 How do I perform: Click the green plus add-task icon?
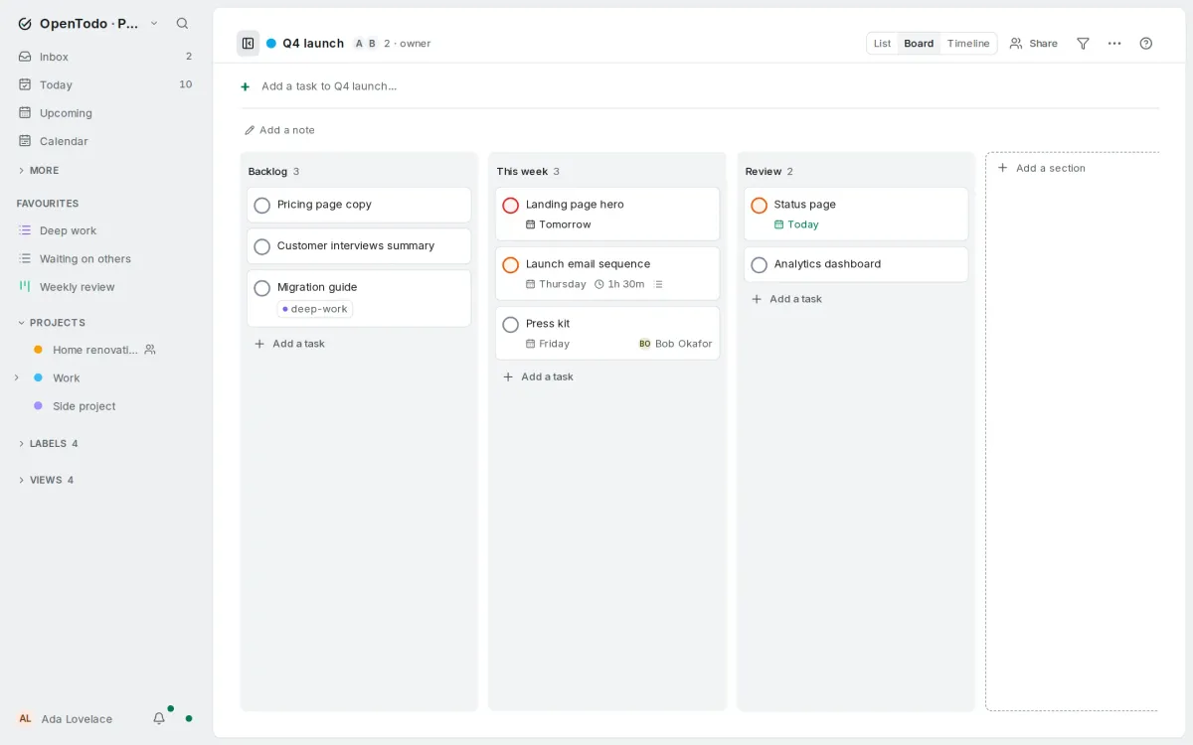coord(246,86)
